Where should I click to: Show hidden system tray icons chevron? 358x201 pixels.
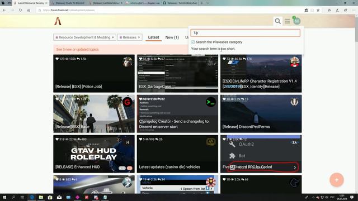(x=313, y=197)
